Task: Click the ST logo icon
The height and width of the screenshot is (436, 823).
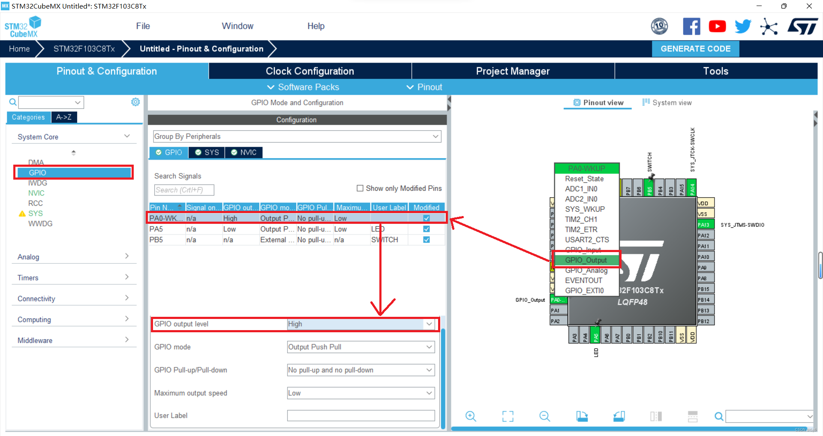Action: click(x=803, y=27)
